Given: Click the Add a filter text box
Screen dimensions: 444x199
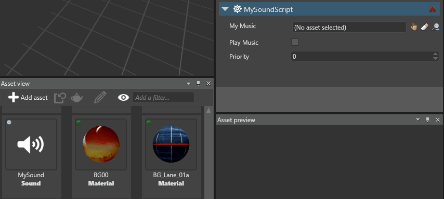Looking at the screenshot, I should [x=163, y=98].
